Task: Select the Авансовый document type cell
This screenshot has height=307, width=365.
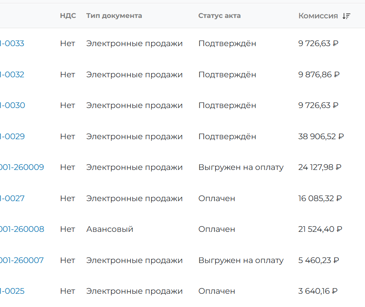Action: click(x=110, y=229)
